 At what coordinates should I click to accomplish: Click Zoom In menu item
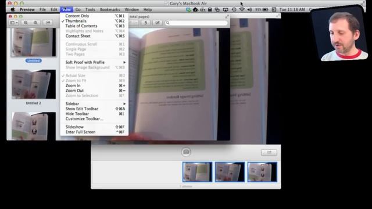(94, 85)
